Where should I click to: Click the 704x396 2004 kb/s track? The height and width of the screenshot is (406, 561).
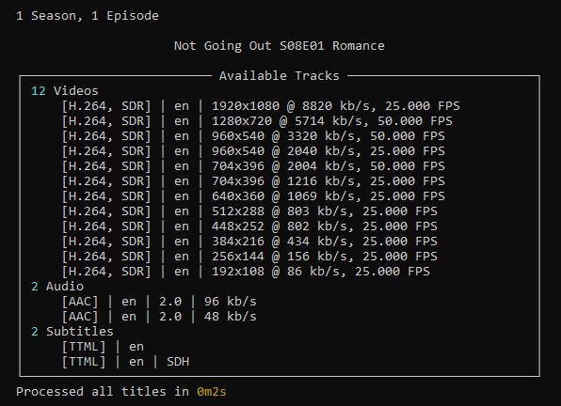click(253, 166)
